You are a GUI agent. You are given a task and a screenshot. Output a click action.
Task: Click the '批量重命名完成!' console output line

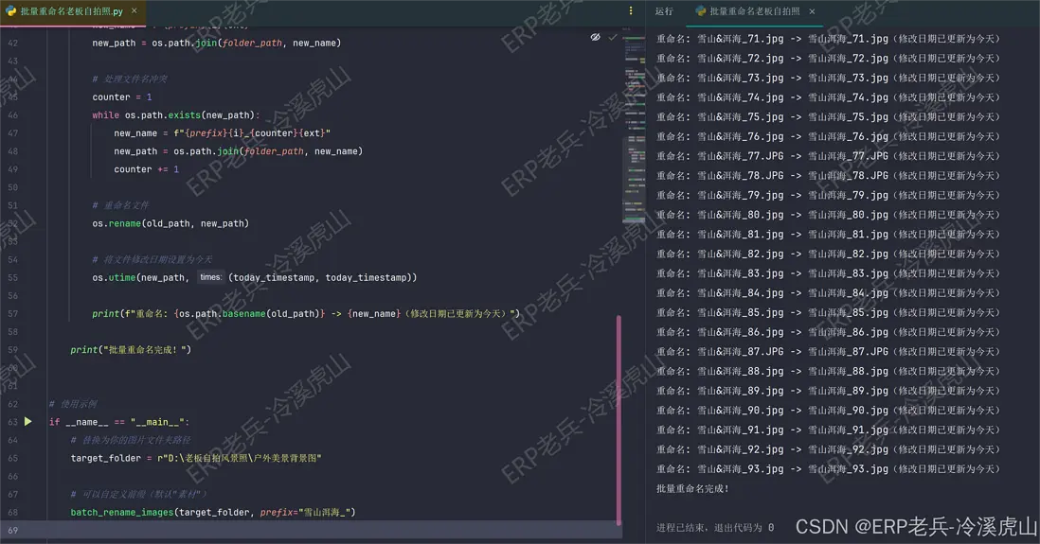tap(692, 488)
